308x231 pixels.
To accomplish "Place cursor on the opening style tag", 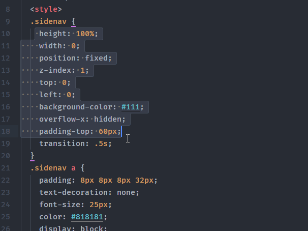I will 46,9.
